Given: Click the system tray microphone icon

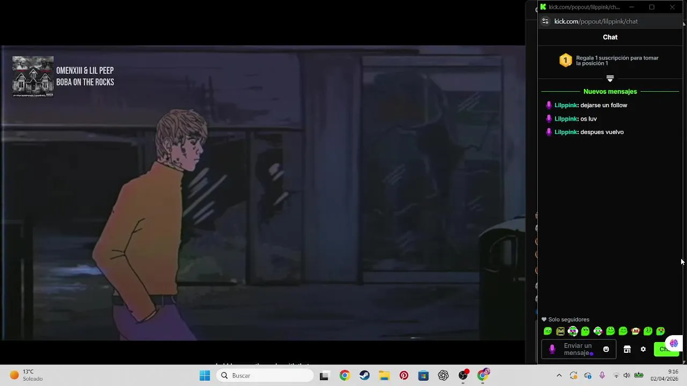Looking at the screenshot, I should (602, 375).
